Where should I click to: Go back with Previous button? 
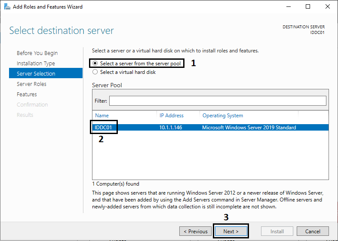point(196,231)
